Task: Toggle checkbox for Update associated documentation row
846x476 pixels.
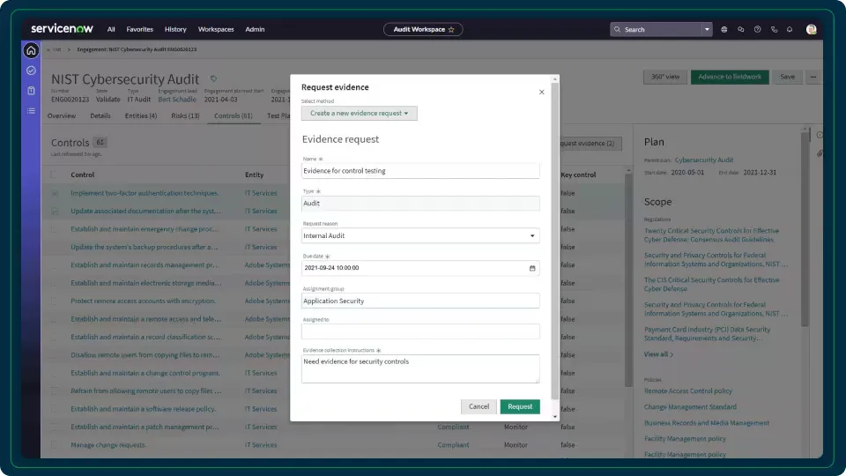Action: click(x=55, y=211)
